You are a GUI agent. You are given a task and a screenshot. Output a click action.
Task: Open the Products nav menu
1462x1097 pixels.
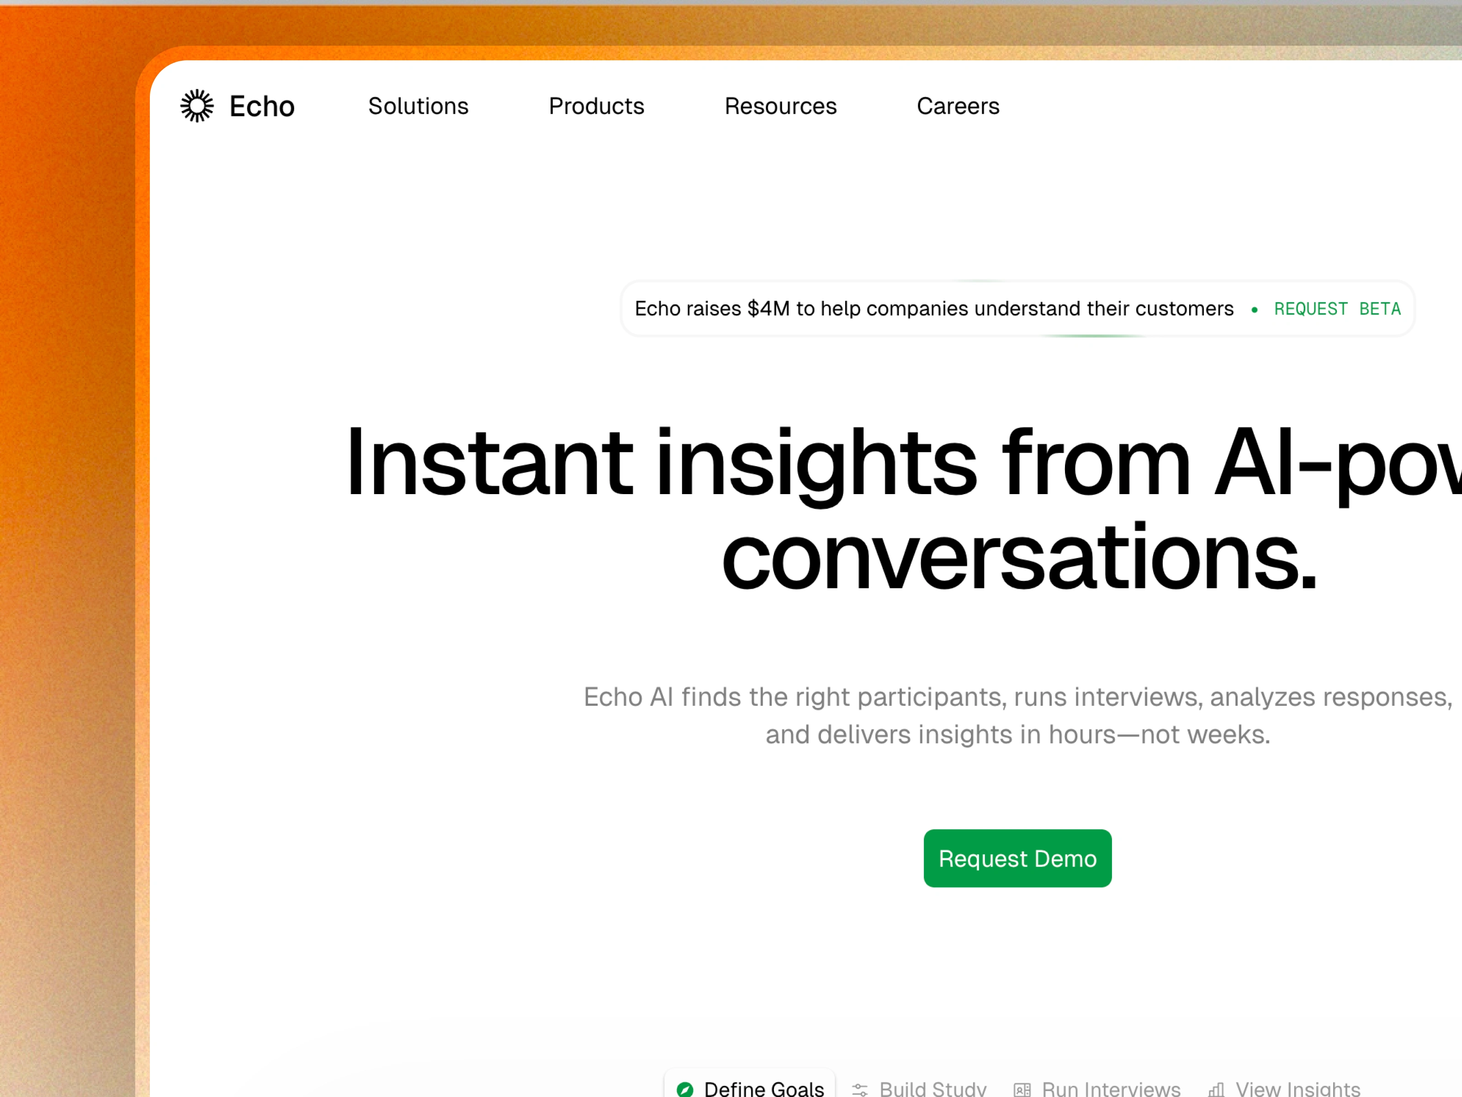click(596, 106)
